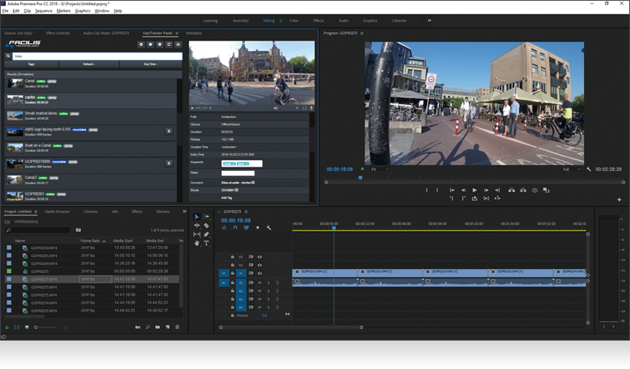Click the Add Marker icon in timeline
The height and width of the screenshot is (369, 630).
click(257, 228)
